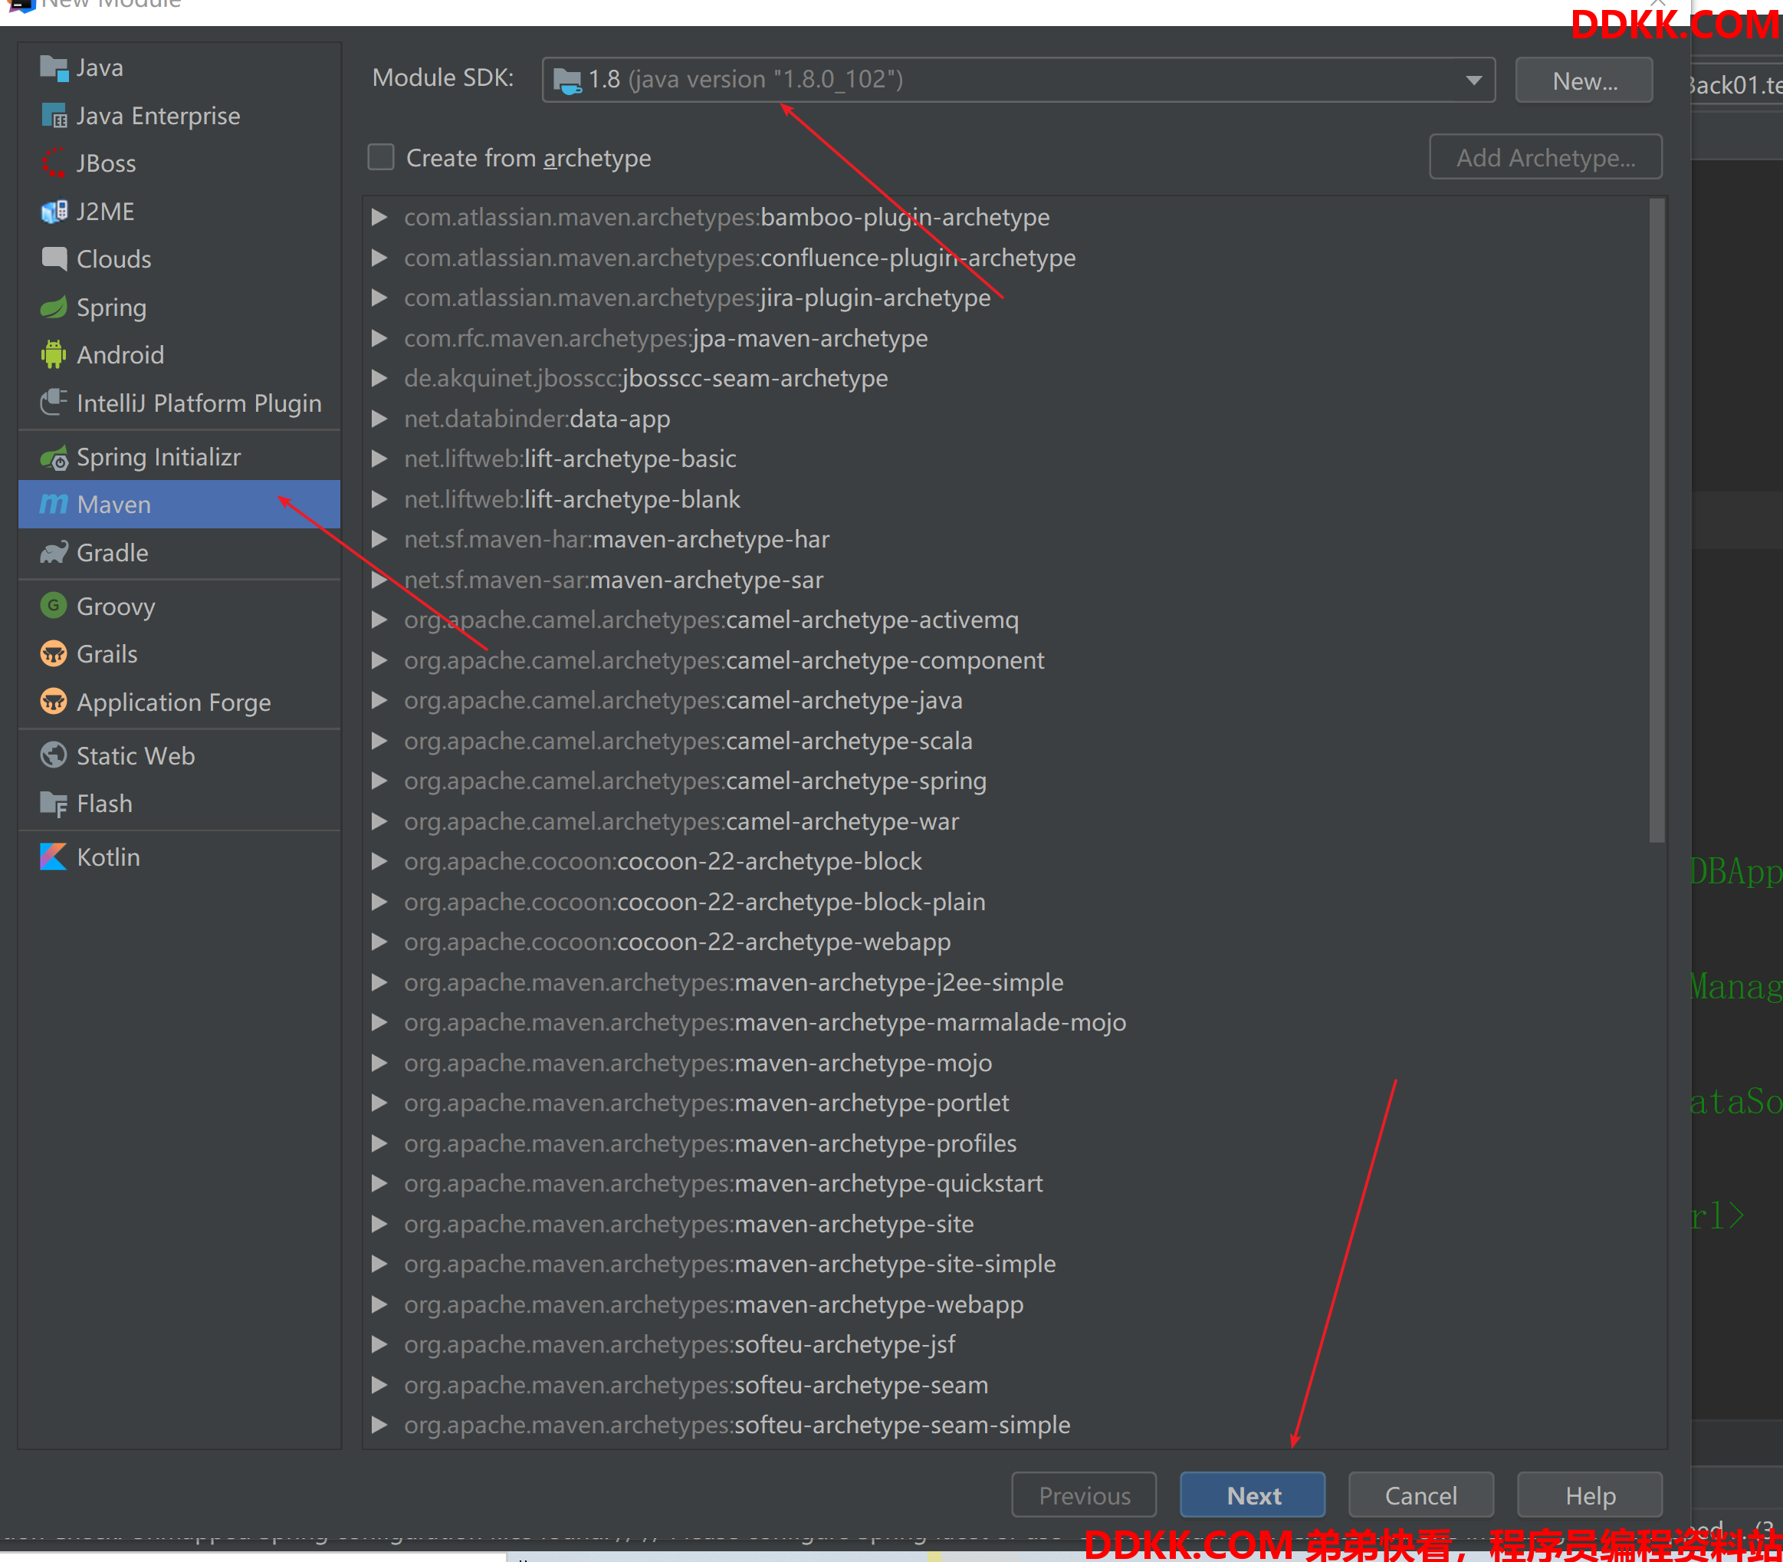
Task: Click the Previous button
Action: pos(1084,1496)
